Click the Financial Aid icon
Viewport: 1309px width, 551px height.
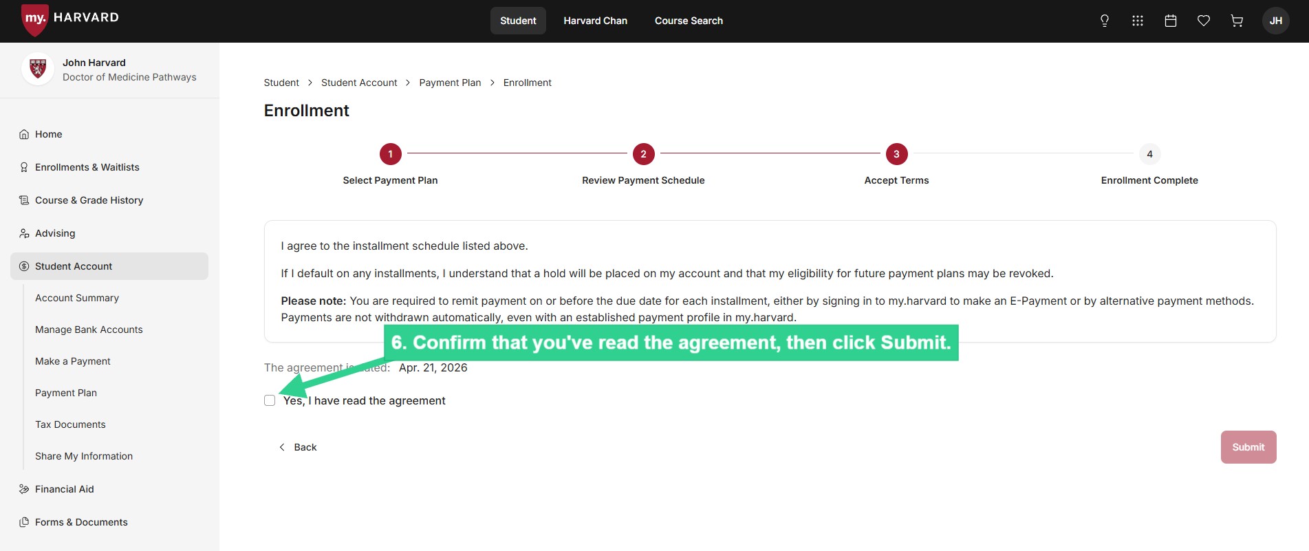pos(24,489)
